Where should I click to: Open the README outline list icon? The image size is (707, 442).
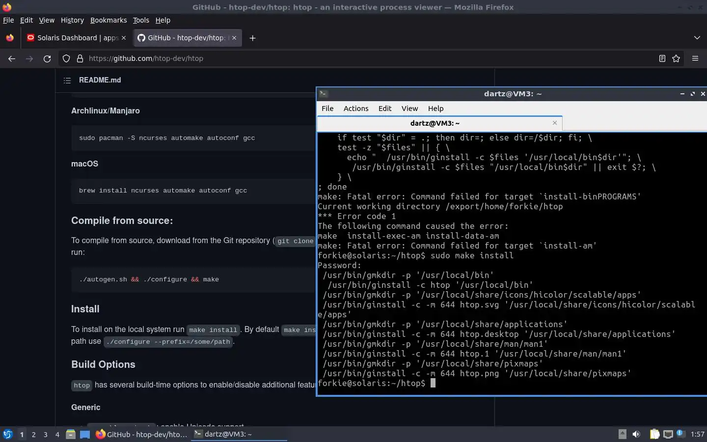point(67,80)
